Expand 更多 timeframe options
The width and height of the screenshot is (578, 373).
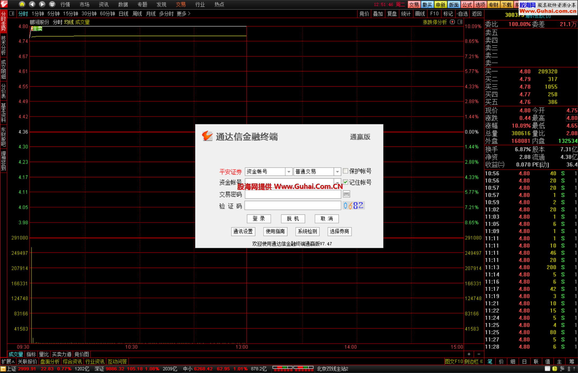click(x=184, y=14)
